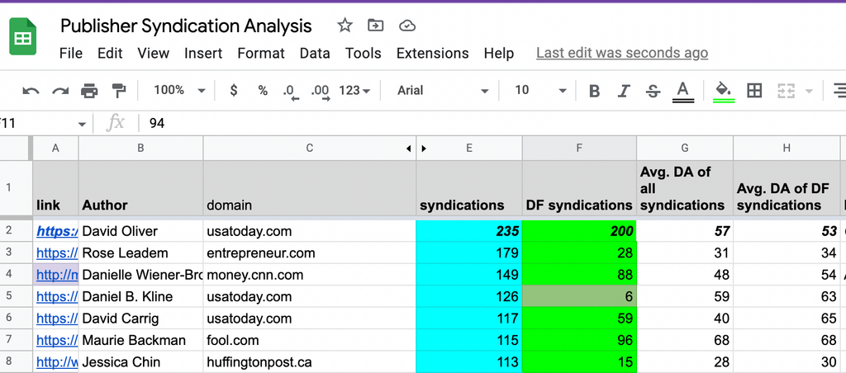Viewport: 846px width, 373px height.
Task: Open the fill color paint bucket
Action: (724, 91)
